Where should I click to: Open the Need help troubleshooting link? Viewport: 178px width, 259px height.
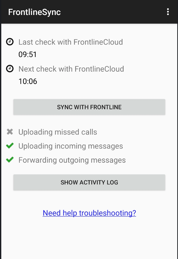click(x=89, y=213)
